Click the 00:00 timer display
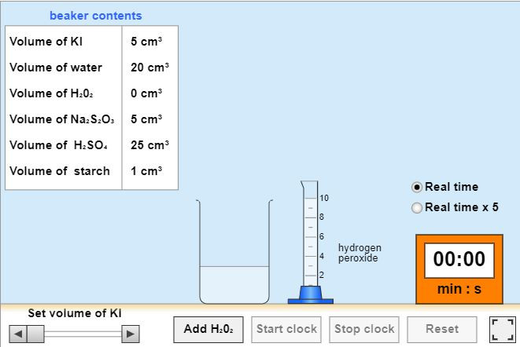 coord(459,260)
